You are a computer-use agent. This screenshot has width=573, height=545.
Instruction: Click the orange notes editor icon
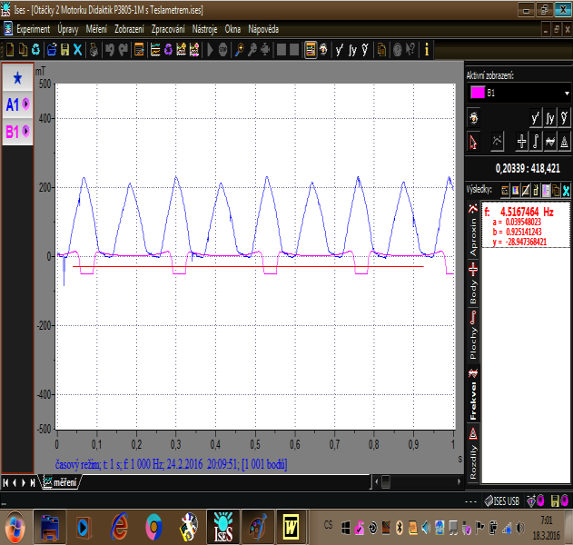pos(139,49)
